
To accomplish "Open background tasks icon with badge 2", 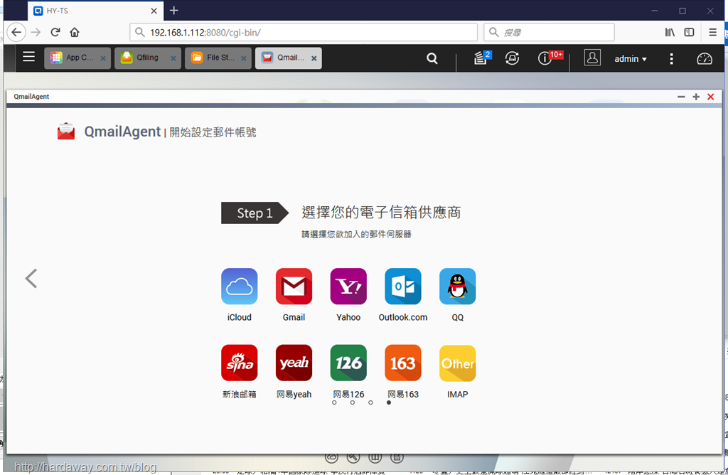I will 482,58.
